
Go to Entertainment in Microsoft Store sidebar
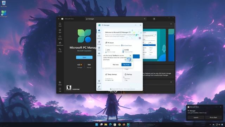pos(60,44)
